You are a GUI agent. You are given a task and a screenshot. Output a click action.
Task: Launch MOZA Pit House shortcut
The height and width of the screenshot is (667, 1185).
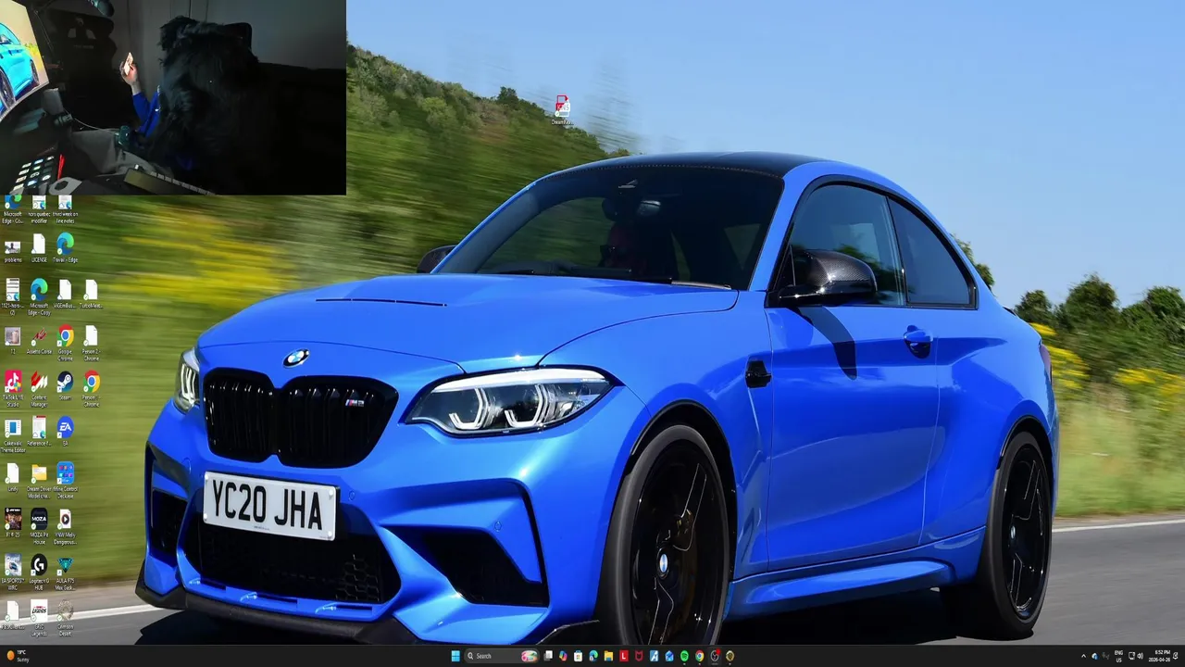click(39, 526)
